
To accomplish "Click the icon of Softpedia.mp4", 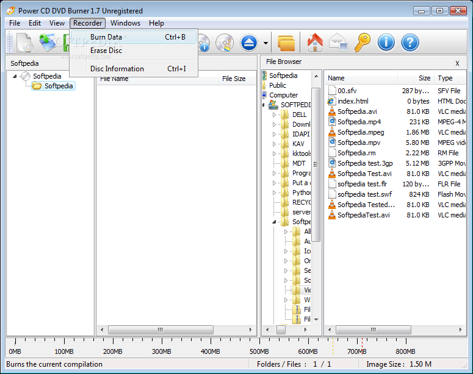I will coord(332,122).
